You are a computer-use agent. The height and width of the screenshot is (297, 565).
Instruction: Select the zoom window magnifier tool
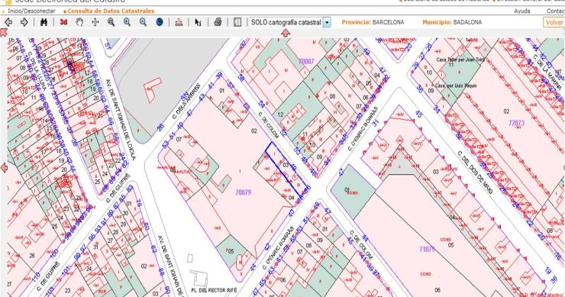pos(111,22)
